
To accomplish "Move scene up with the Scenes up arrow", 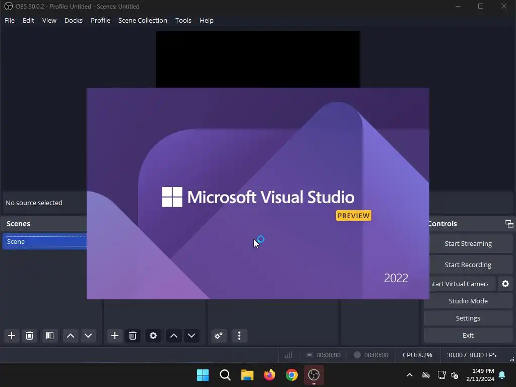I will [x=71, y=336].
